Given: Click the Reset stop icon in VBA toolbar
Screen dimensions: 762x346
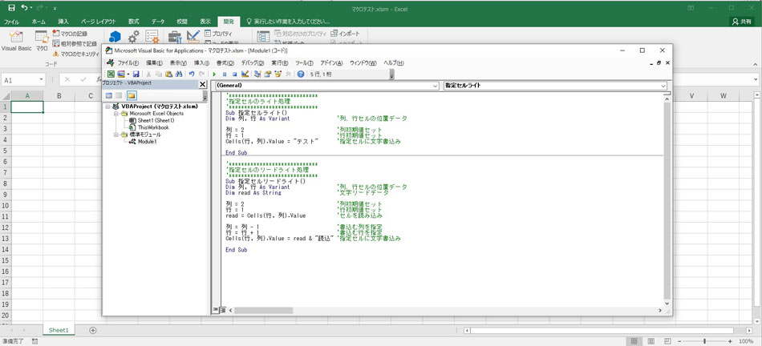Looking at the screenshot, I should coord(235,74).
